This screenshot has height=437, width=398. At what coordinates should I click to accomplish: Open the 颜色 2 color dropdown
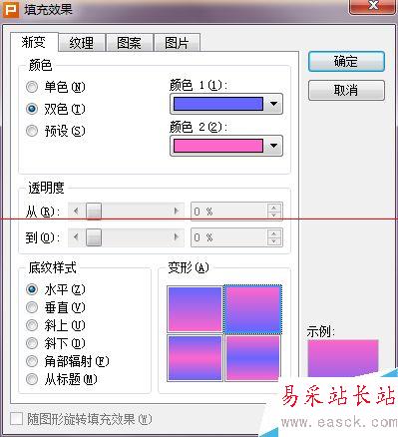point(273,146)
